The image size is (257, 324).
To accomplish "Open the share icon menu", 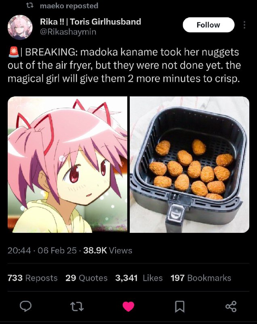I will click(x=231, y=306).
